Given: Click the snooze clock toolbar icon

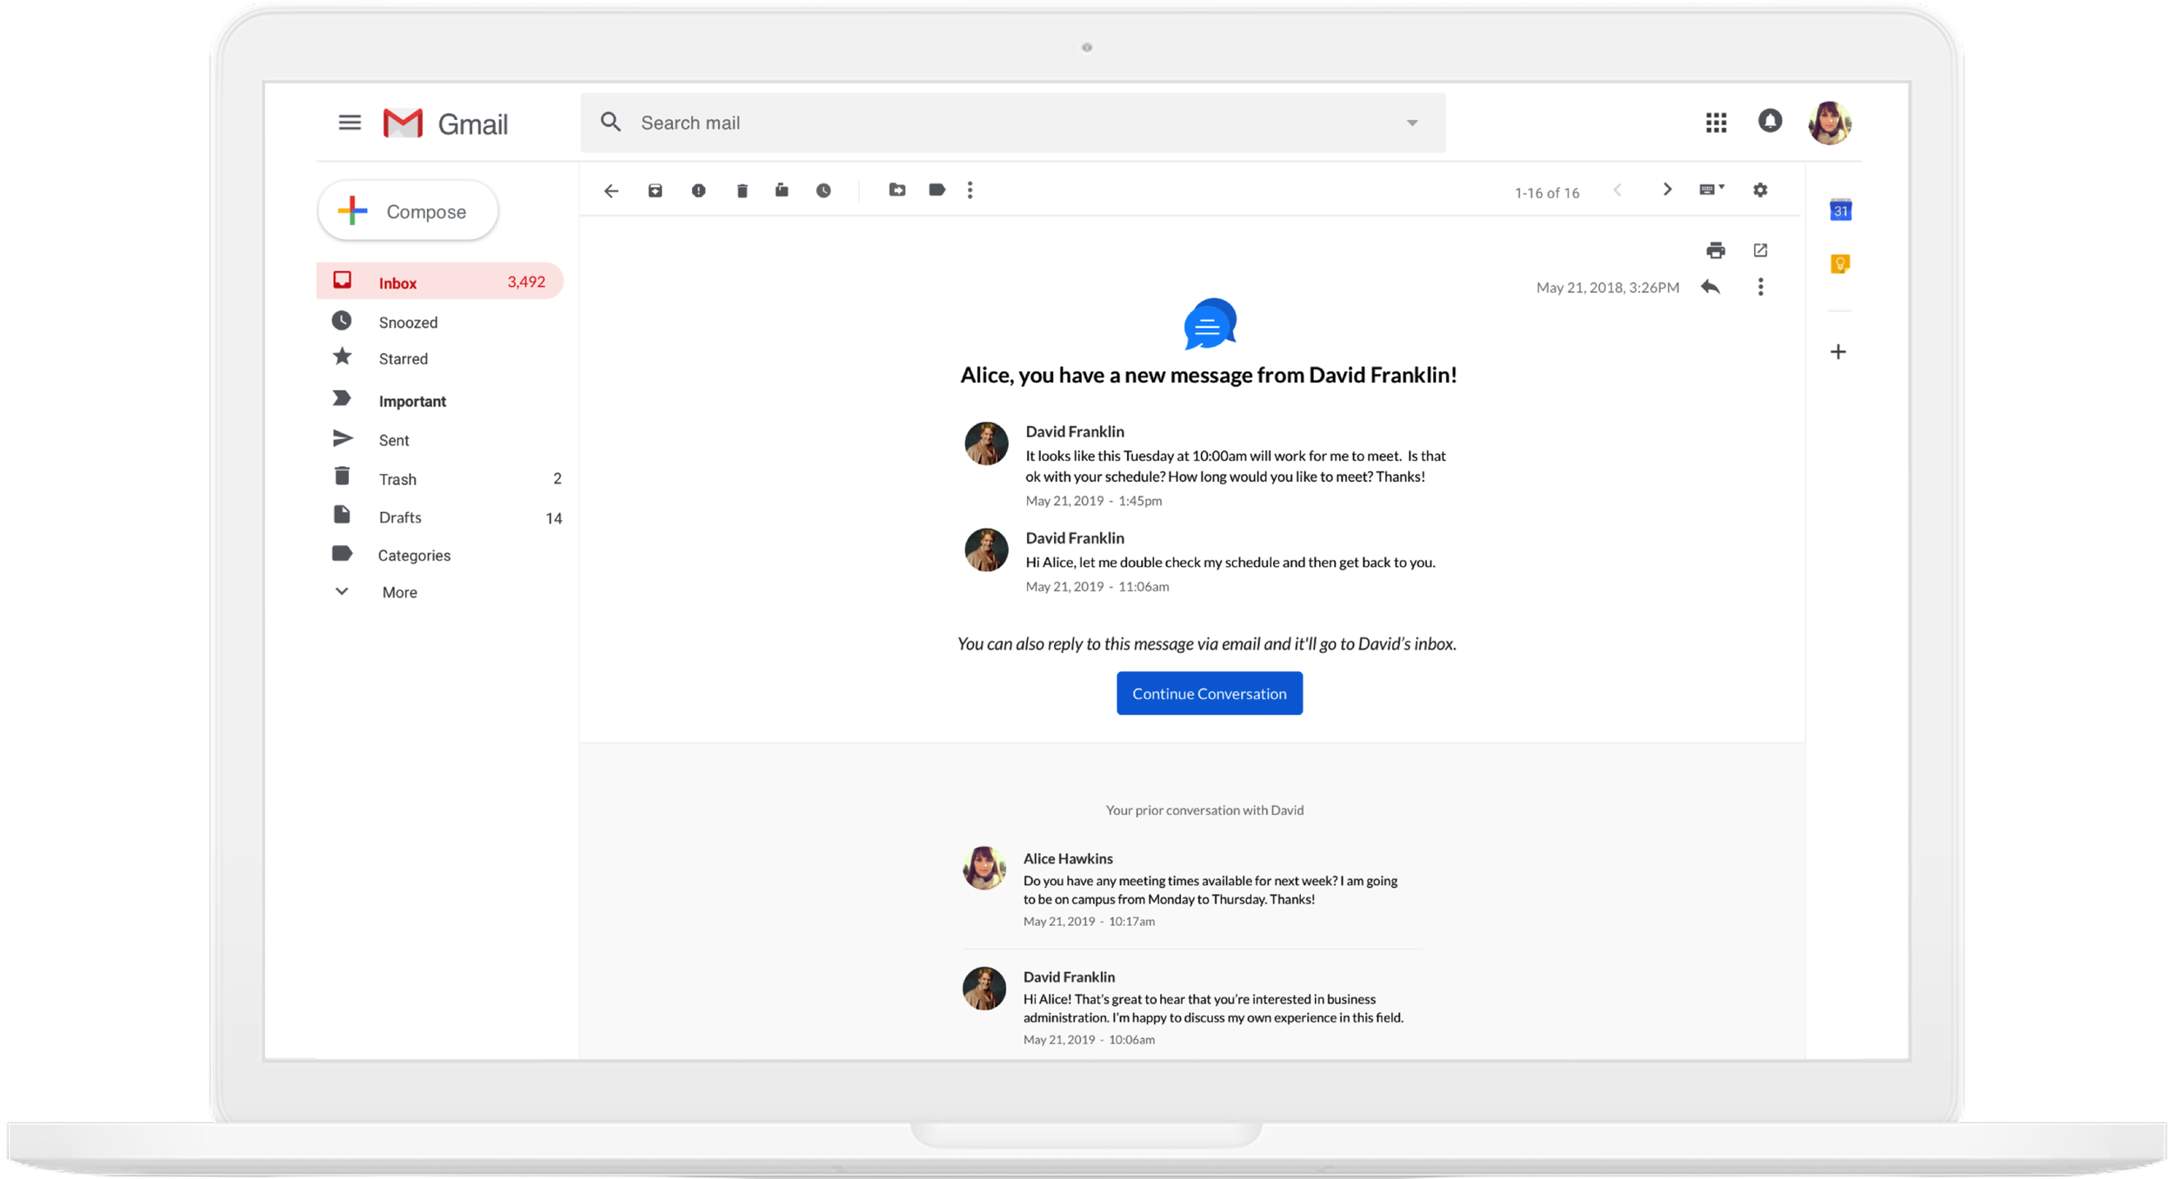Looking at the screenshot, I should click(x=824, y=190).
